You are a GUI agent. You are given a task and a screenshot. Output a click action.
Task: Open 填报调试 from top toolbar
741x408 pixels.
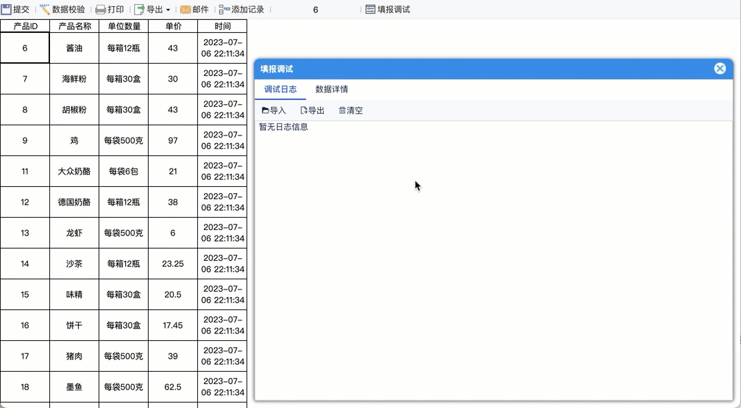(x=388, y=10)
